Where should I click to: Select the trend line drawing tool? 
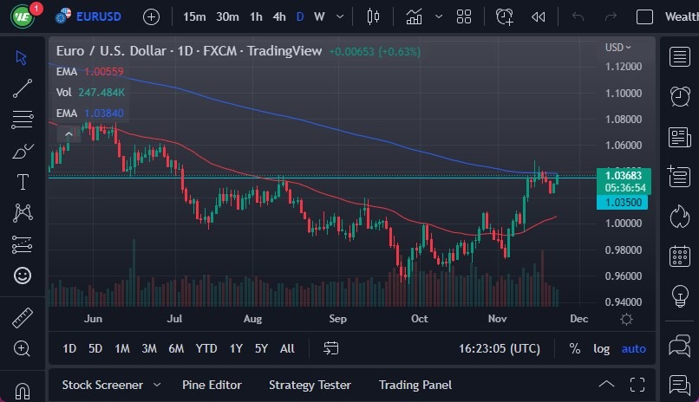[23, 88]
